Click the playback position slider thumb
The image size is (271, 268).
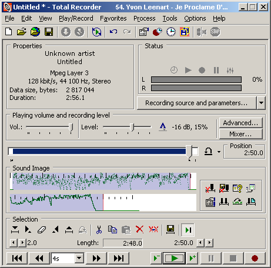pos(189,152)
